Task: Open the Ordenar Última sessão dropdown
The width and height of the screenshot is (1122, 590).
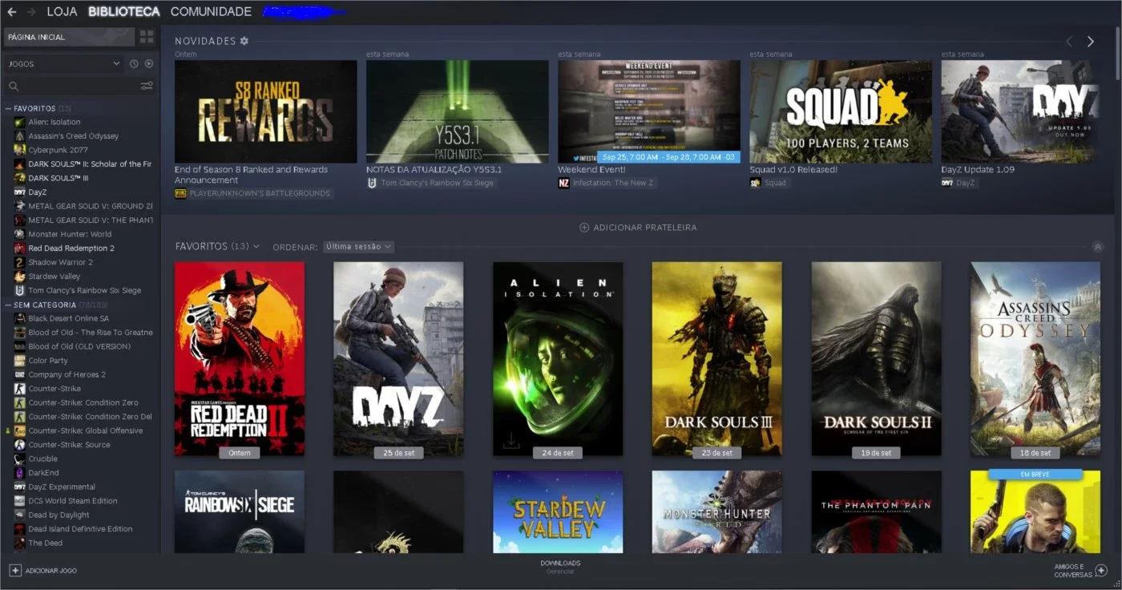Action: coord(358,247)
